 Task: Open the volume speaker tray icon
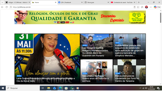point(146,88)
